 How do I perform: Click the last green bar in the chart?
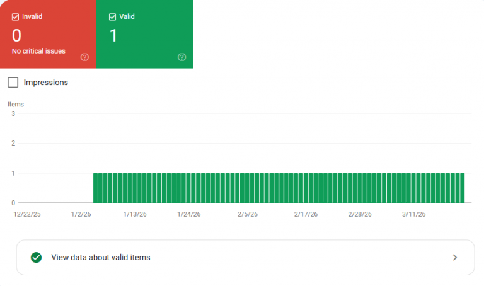point(462,188)
